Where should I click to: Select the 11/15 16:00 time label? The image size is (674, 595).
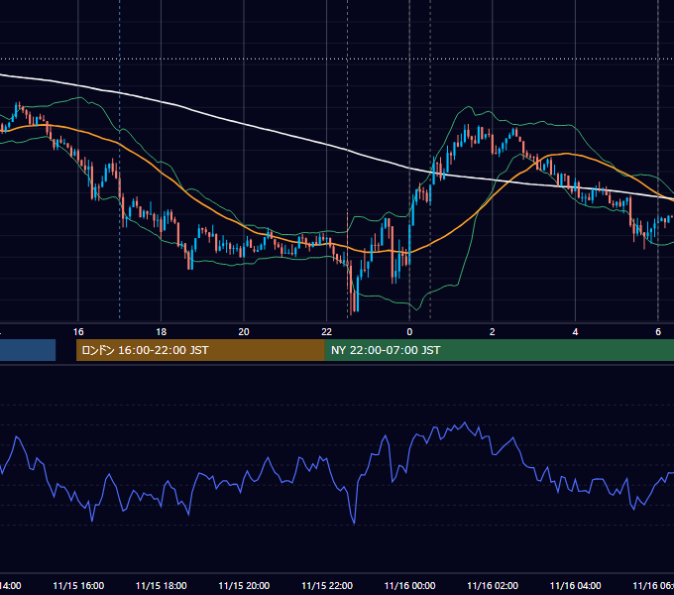pyautogui.click(x=78, y=585)
